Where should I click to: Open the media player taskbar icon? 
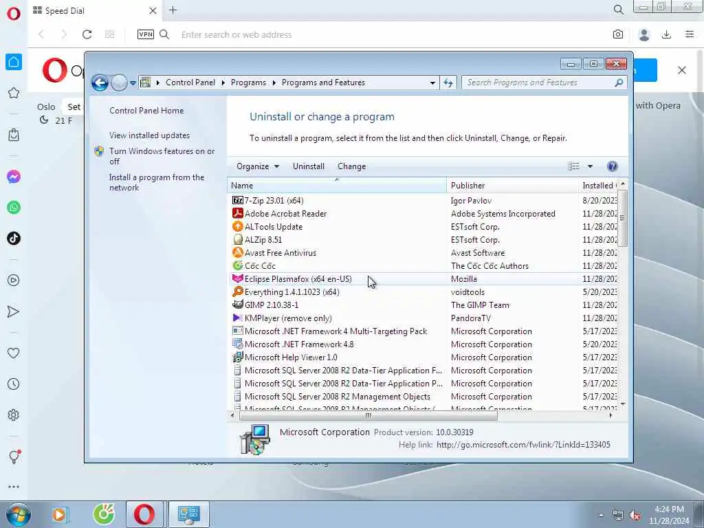pos(59,514)
